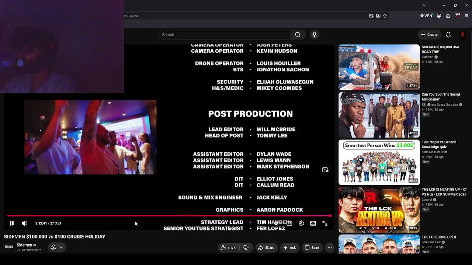Click the 2:12:41 / 2:13:21 time display
This screenshot has height=265, width=472.
coord(48,223)
